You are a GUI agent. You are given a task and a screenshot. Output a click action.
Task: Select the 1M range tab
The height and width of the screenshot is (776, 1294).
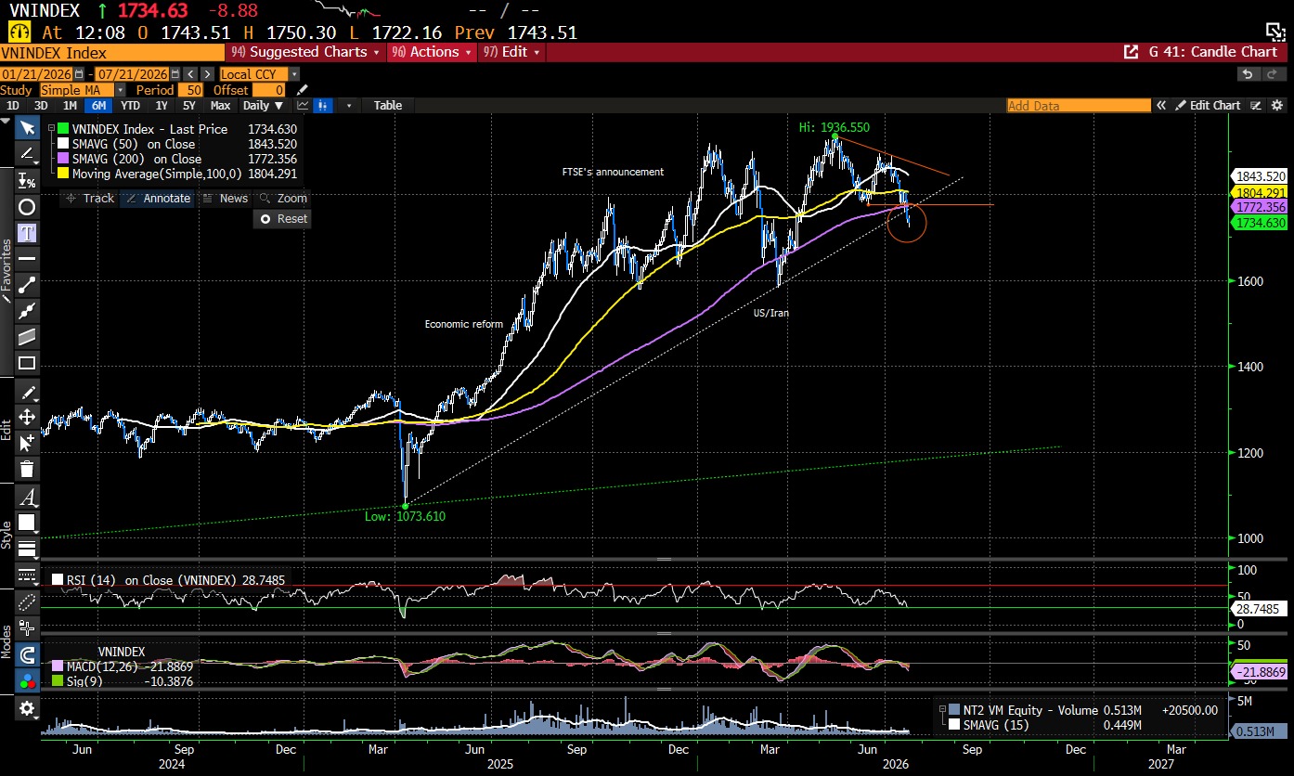pyautogui.click(x=70, y=105)
